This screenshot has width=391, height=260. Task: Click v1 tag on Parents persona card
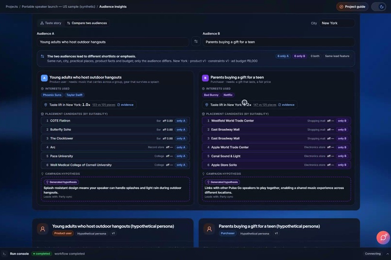(277, 233)
